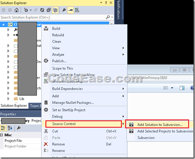This screenshot has height=159, width=195.
Task: Toggle Categorized view in Properties panel
Action: [3, 128]
